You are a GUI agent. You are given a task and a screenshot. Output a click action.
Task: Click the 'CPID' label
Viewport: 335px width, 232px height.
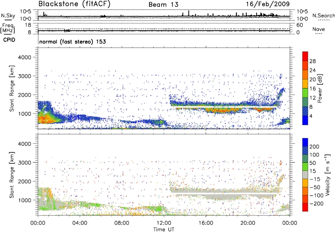[x=9, y=40]
